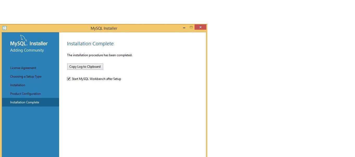This screenshot has height=157, width=355.
Task: Click the 'Installation Complete' page heading
Action: pos(90,44)
